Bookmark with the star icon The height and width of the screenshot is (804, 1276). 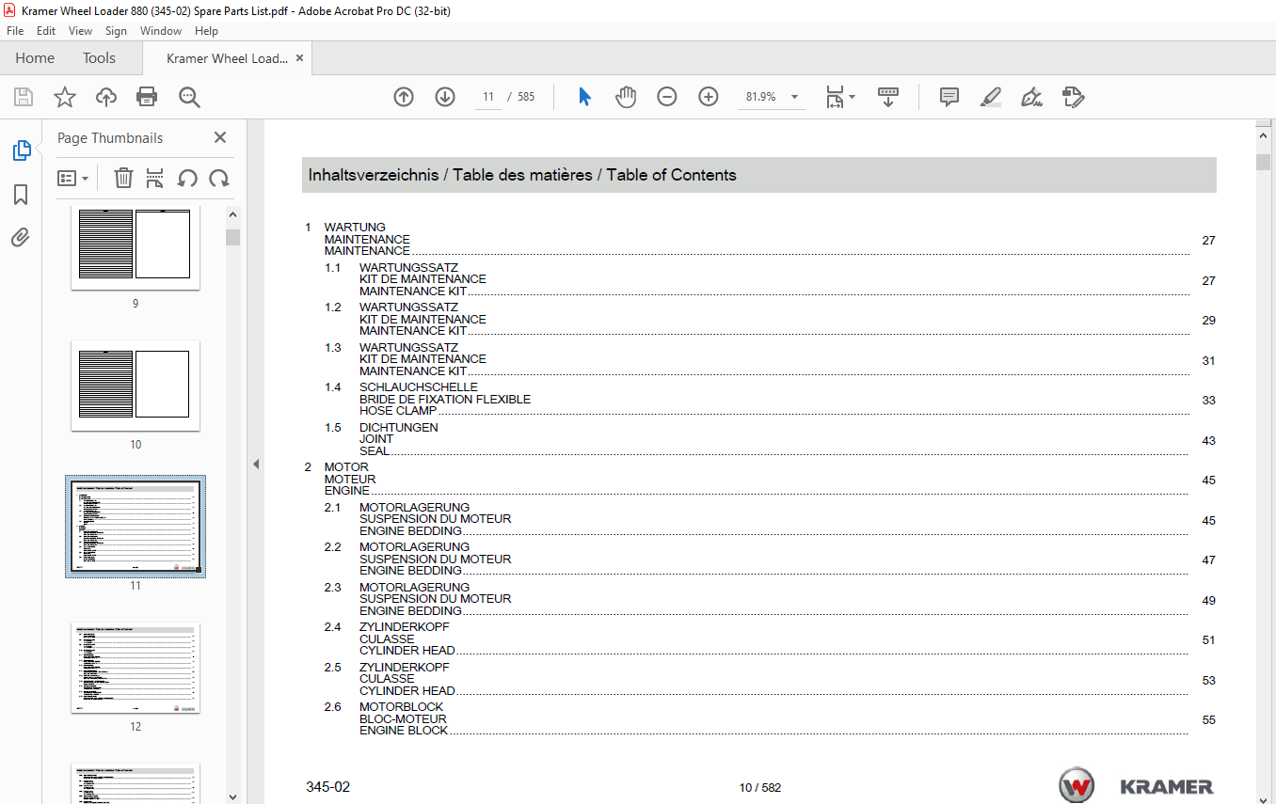pos(64,97)
